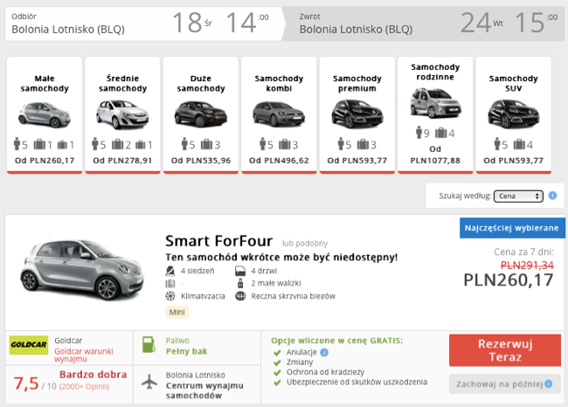
Task: Click the Goldcar logo
Action: pos(29,345)
